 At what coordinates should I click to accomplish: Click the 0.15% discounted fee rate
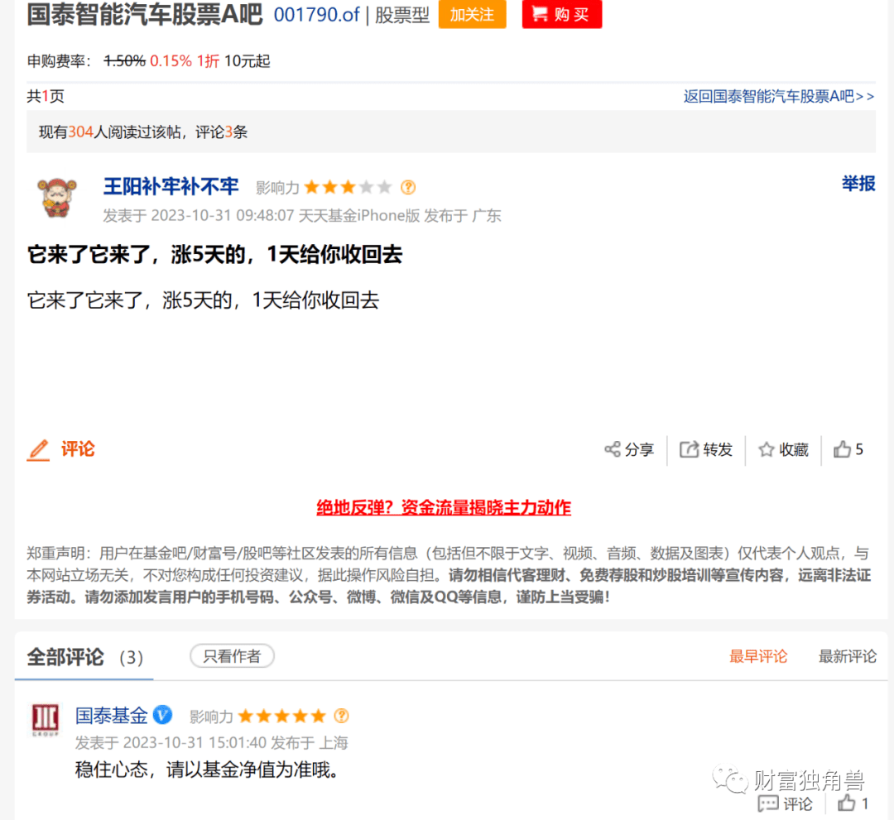(171, 61)
